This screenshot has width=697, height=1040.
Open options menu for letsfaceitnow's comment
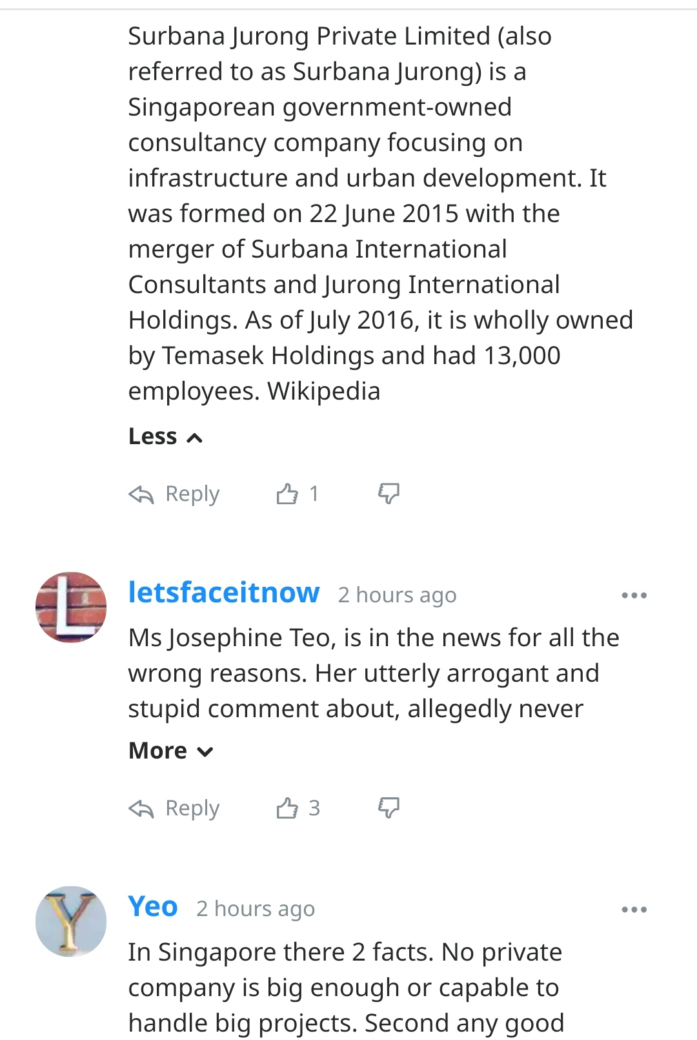(x=634, y=595)
